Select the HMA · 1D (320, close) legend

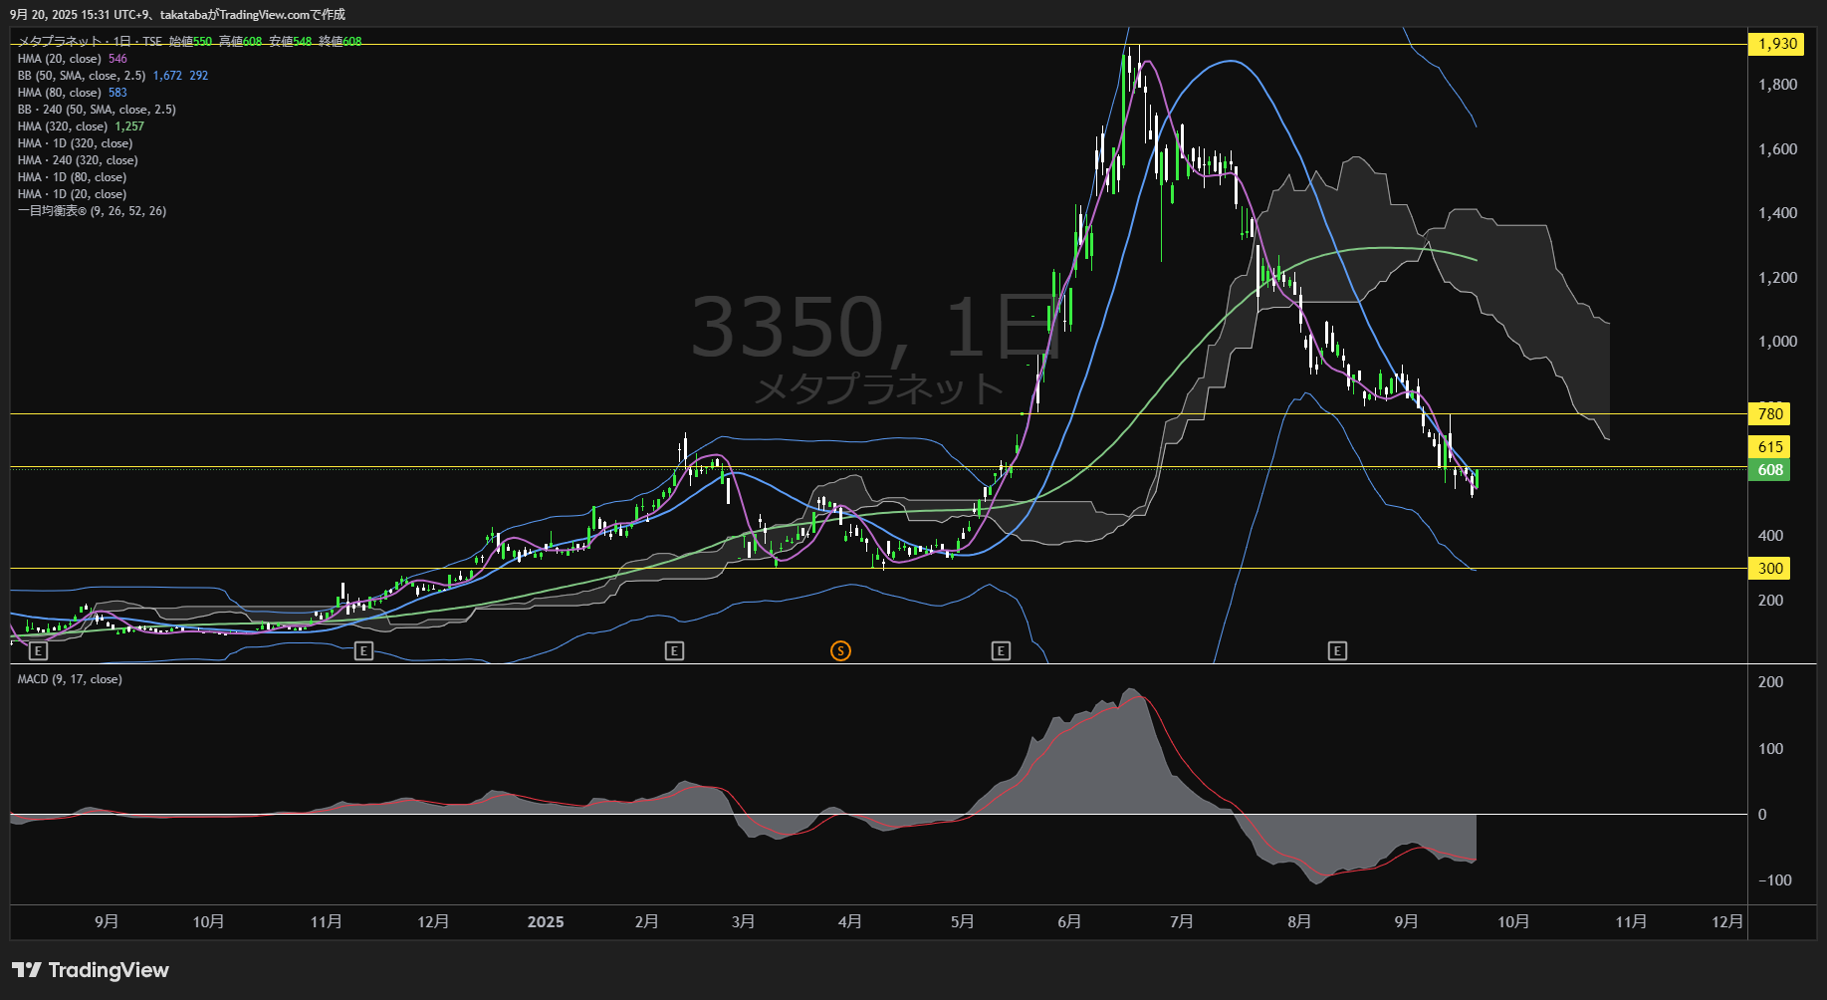click(x=75, y=143)
